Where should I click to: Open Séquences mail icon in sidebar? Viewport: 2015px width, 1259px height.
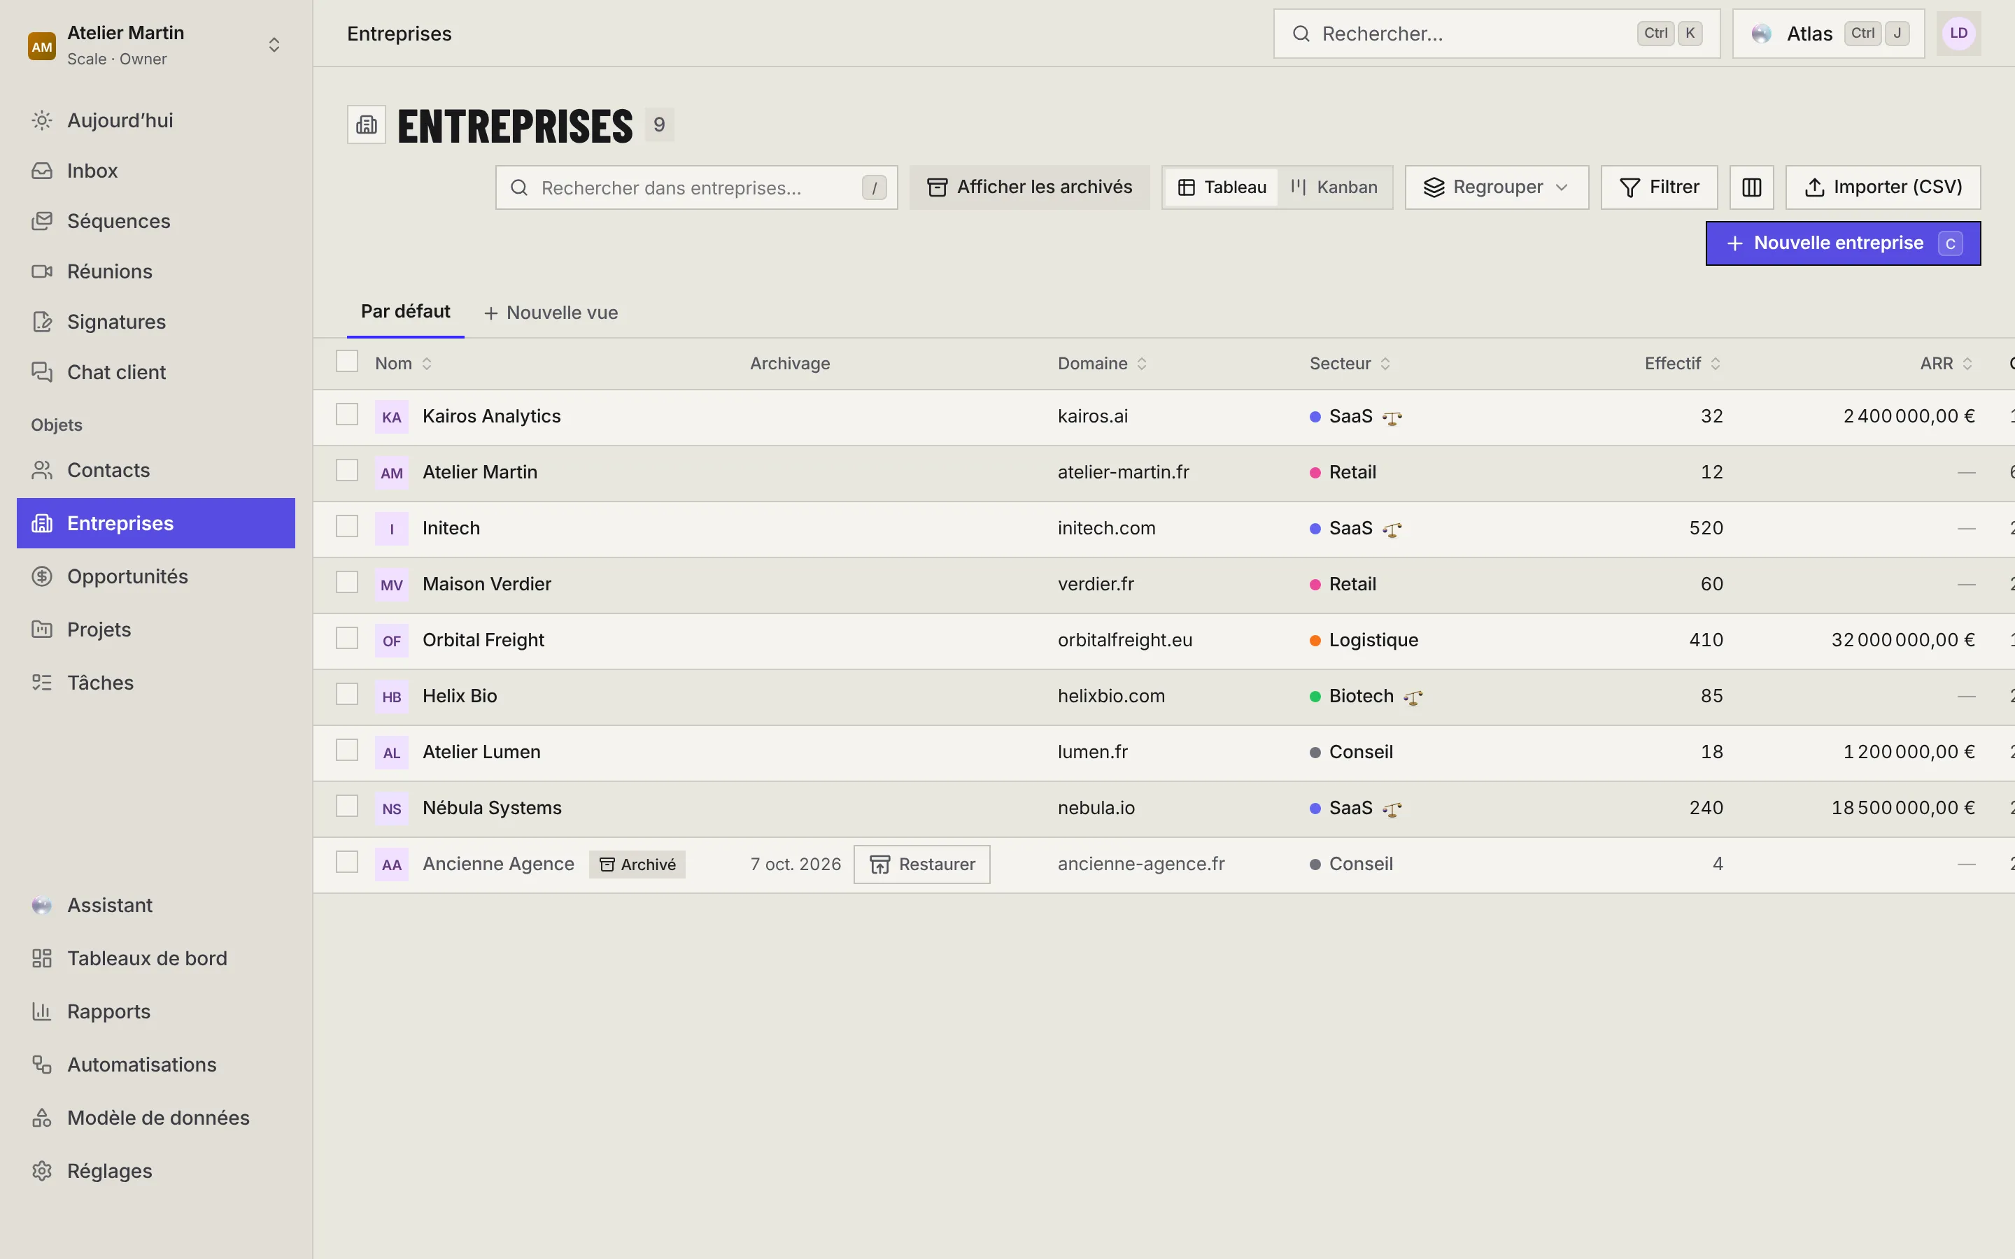tap(42, 222)
